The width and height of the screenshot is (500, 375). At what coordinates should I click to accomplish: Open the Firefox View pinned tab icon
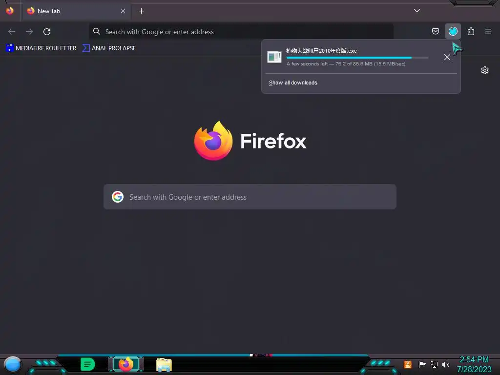[10, 11]
